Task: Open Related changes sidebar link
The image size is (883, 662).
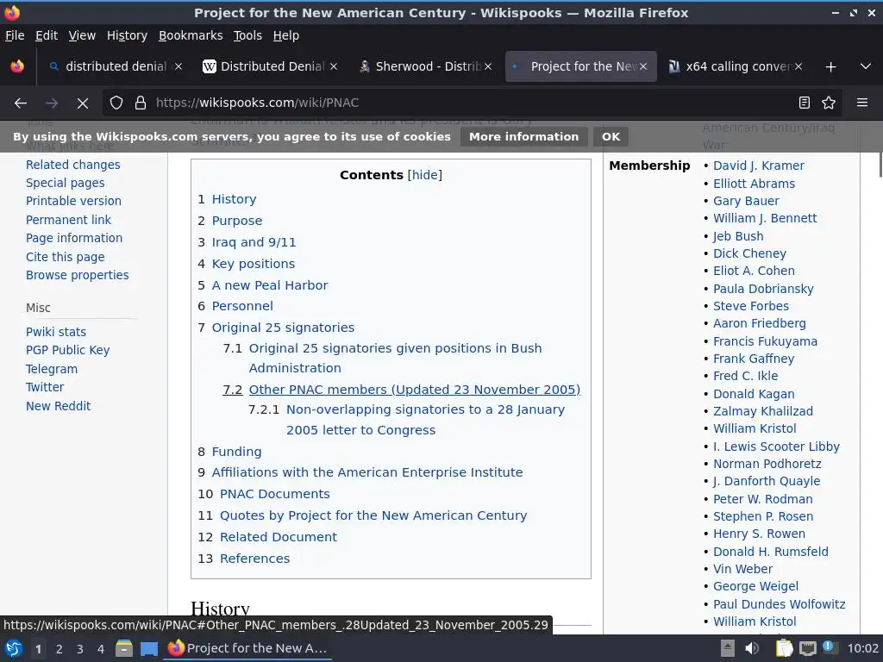Action: point(72,165)
